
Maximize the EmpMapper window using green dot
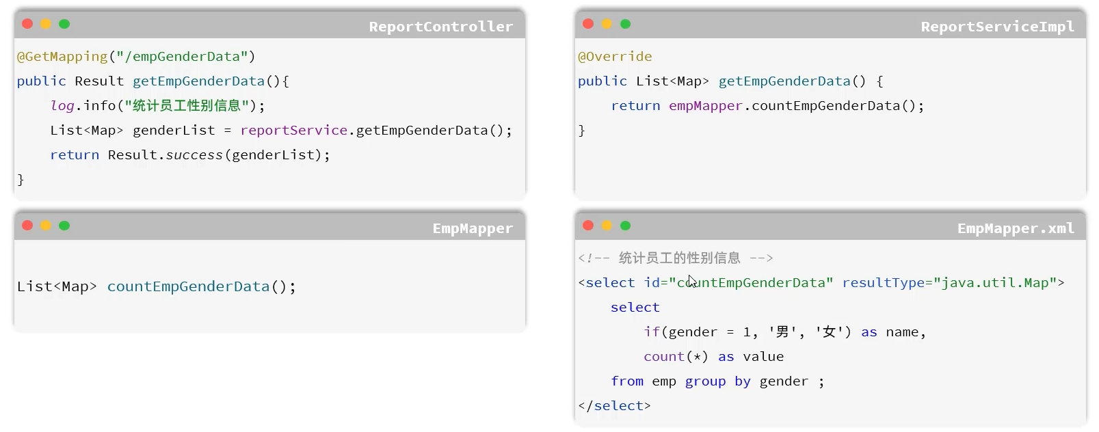click(x=64, y=226)
